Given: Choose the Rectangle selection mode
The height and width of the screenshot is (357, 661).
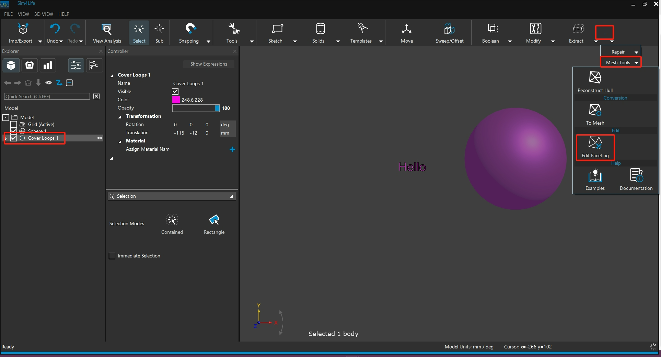Looking at the screenshot, I should [x=214, y=220].
